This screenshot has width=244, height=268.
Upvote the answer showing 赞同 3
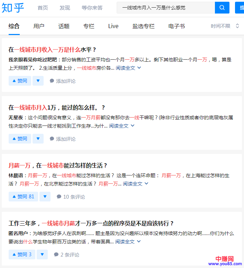pyautogui.click(x=22, y=254)
